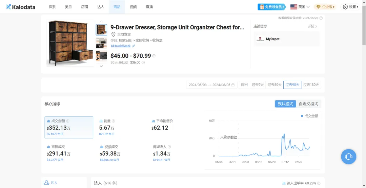Open the date range picker field

[211, 85]
